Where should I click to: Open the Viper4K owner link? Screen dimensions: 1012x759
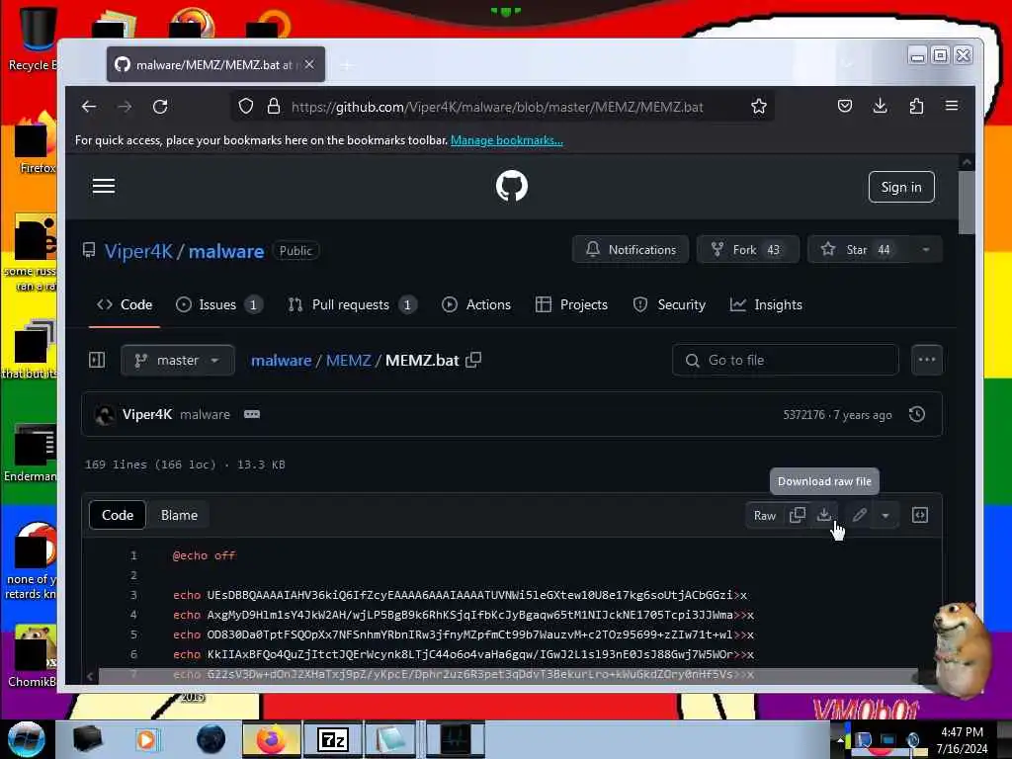(x=138, y=251)
